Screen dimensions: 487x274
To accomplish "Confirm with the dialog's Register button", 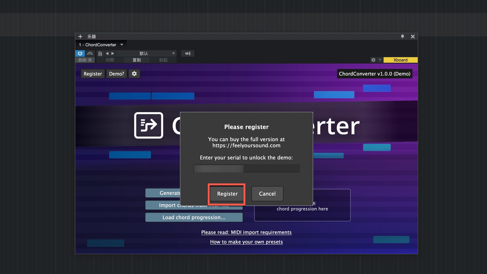I will [x=227, y=194].
